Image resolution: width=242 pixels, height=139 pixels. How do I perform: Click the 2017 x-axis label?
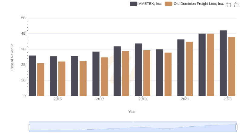click(x=100, y=99)
